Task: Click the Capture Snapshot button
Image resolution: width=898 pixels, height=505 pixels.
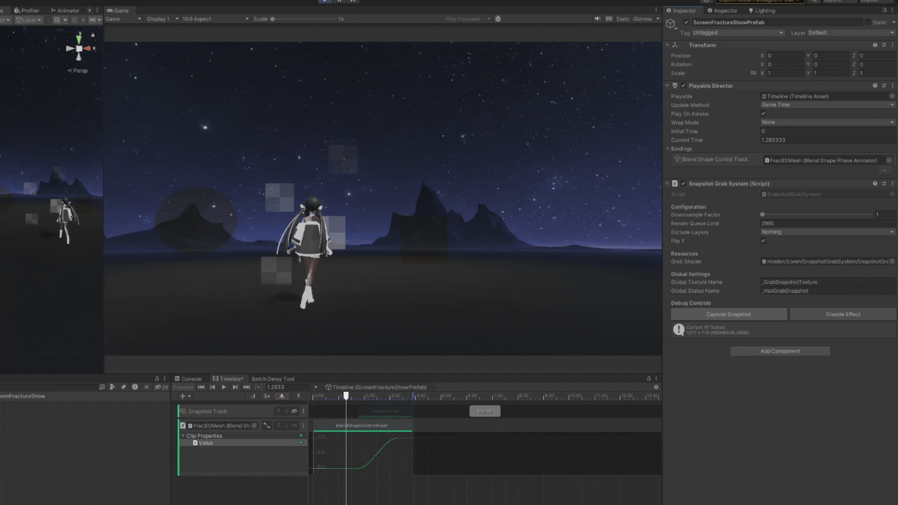Action: point(729,314)
